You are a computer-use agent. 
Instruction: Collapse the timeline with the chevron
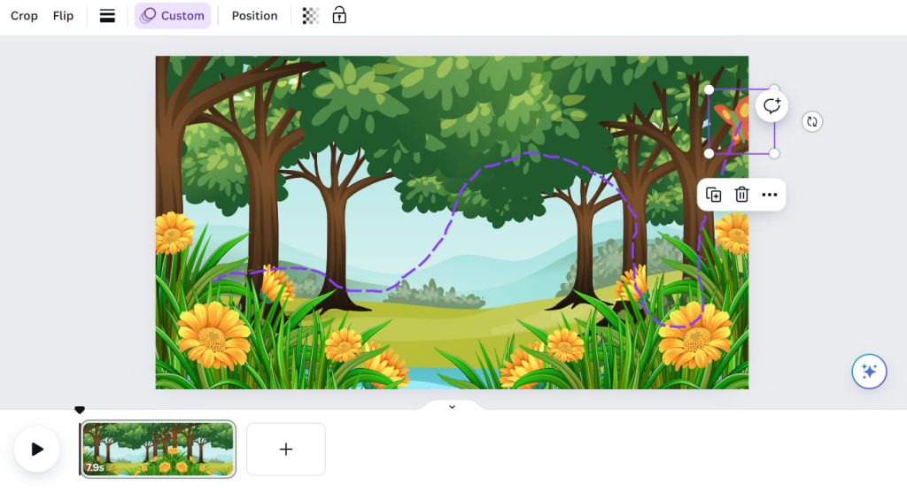pos(452,407)
